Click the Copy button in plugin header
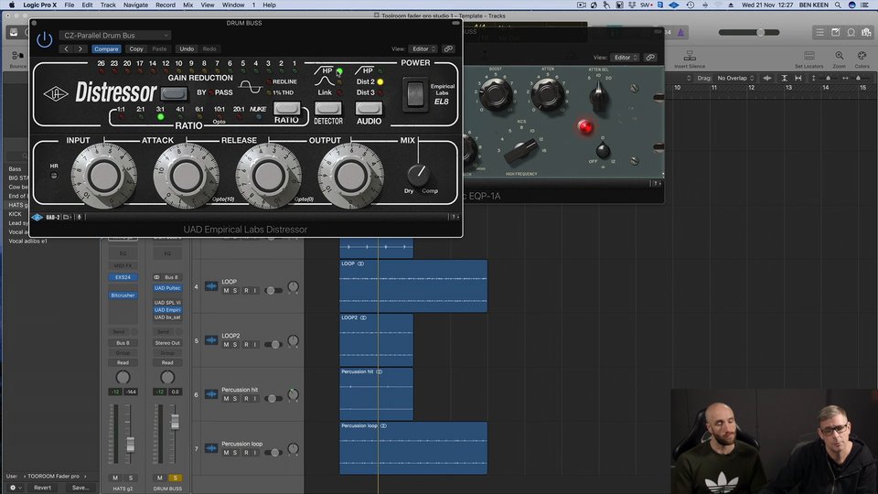878x494 pixels. pos(136,48)
